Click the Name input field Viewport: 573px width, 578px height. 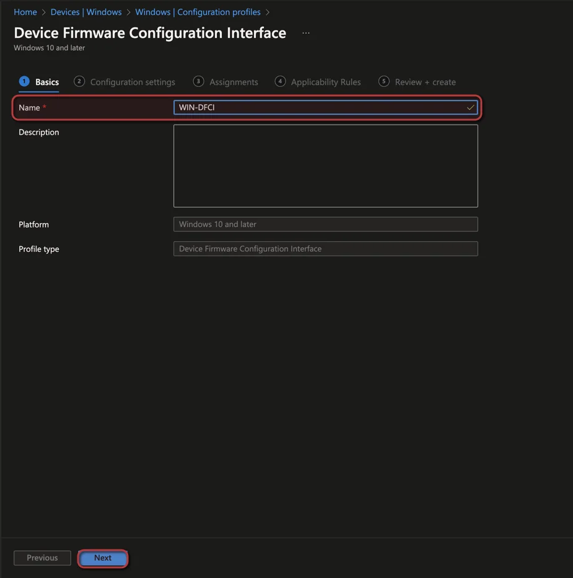[x=326, y=107]
